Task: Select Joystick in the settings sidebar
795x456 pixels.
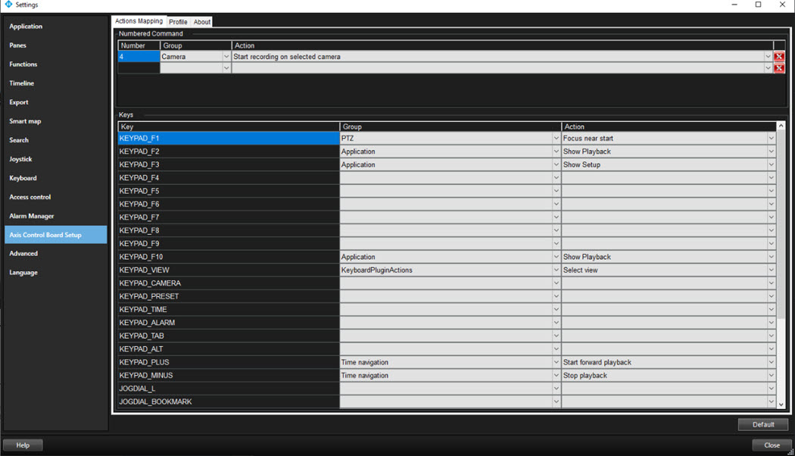Action: tap(21, 159)
